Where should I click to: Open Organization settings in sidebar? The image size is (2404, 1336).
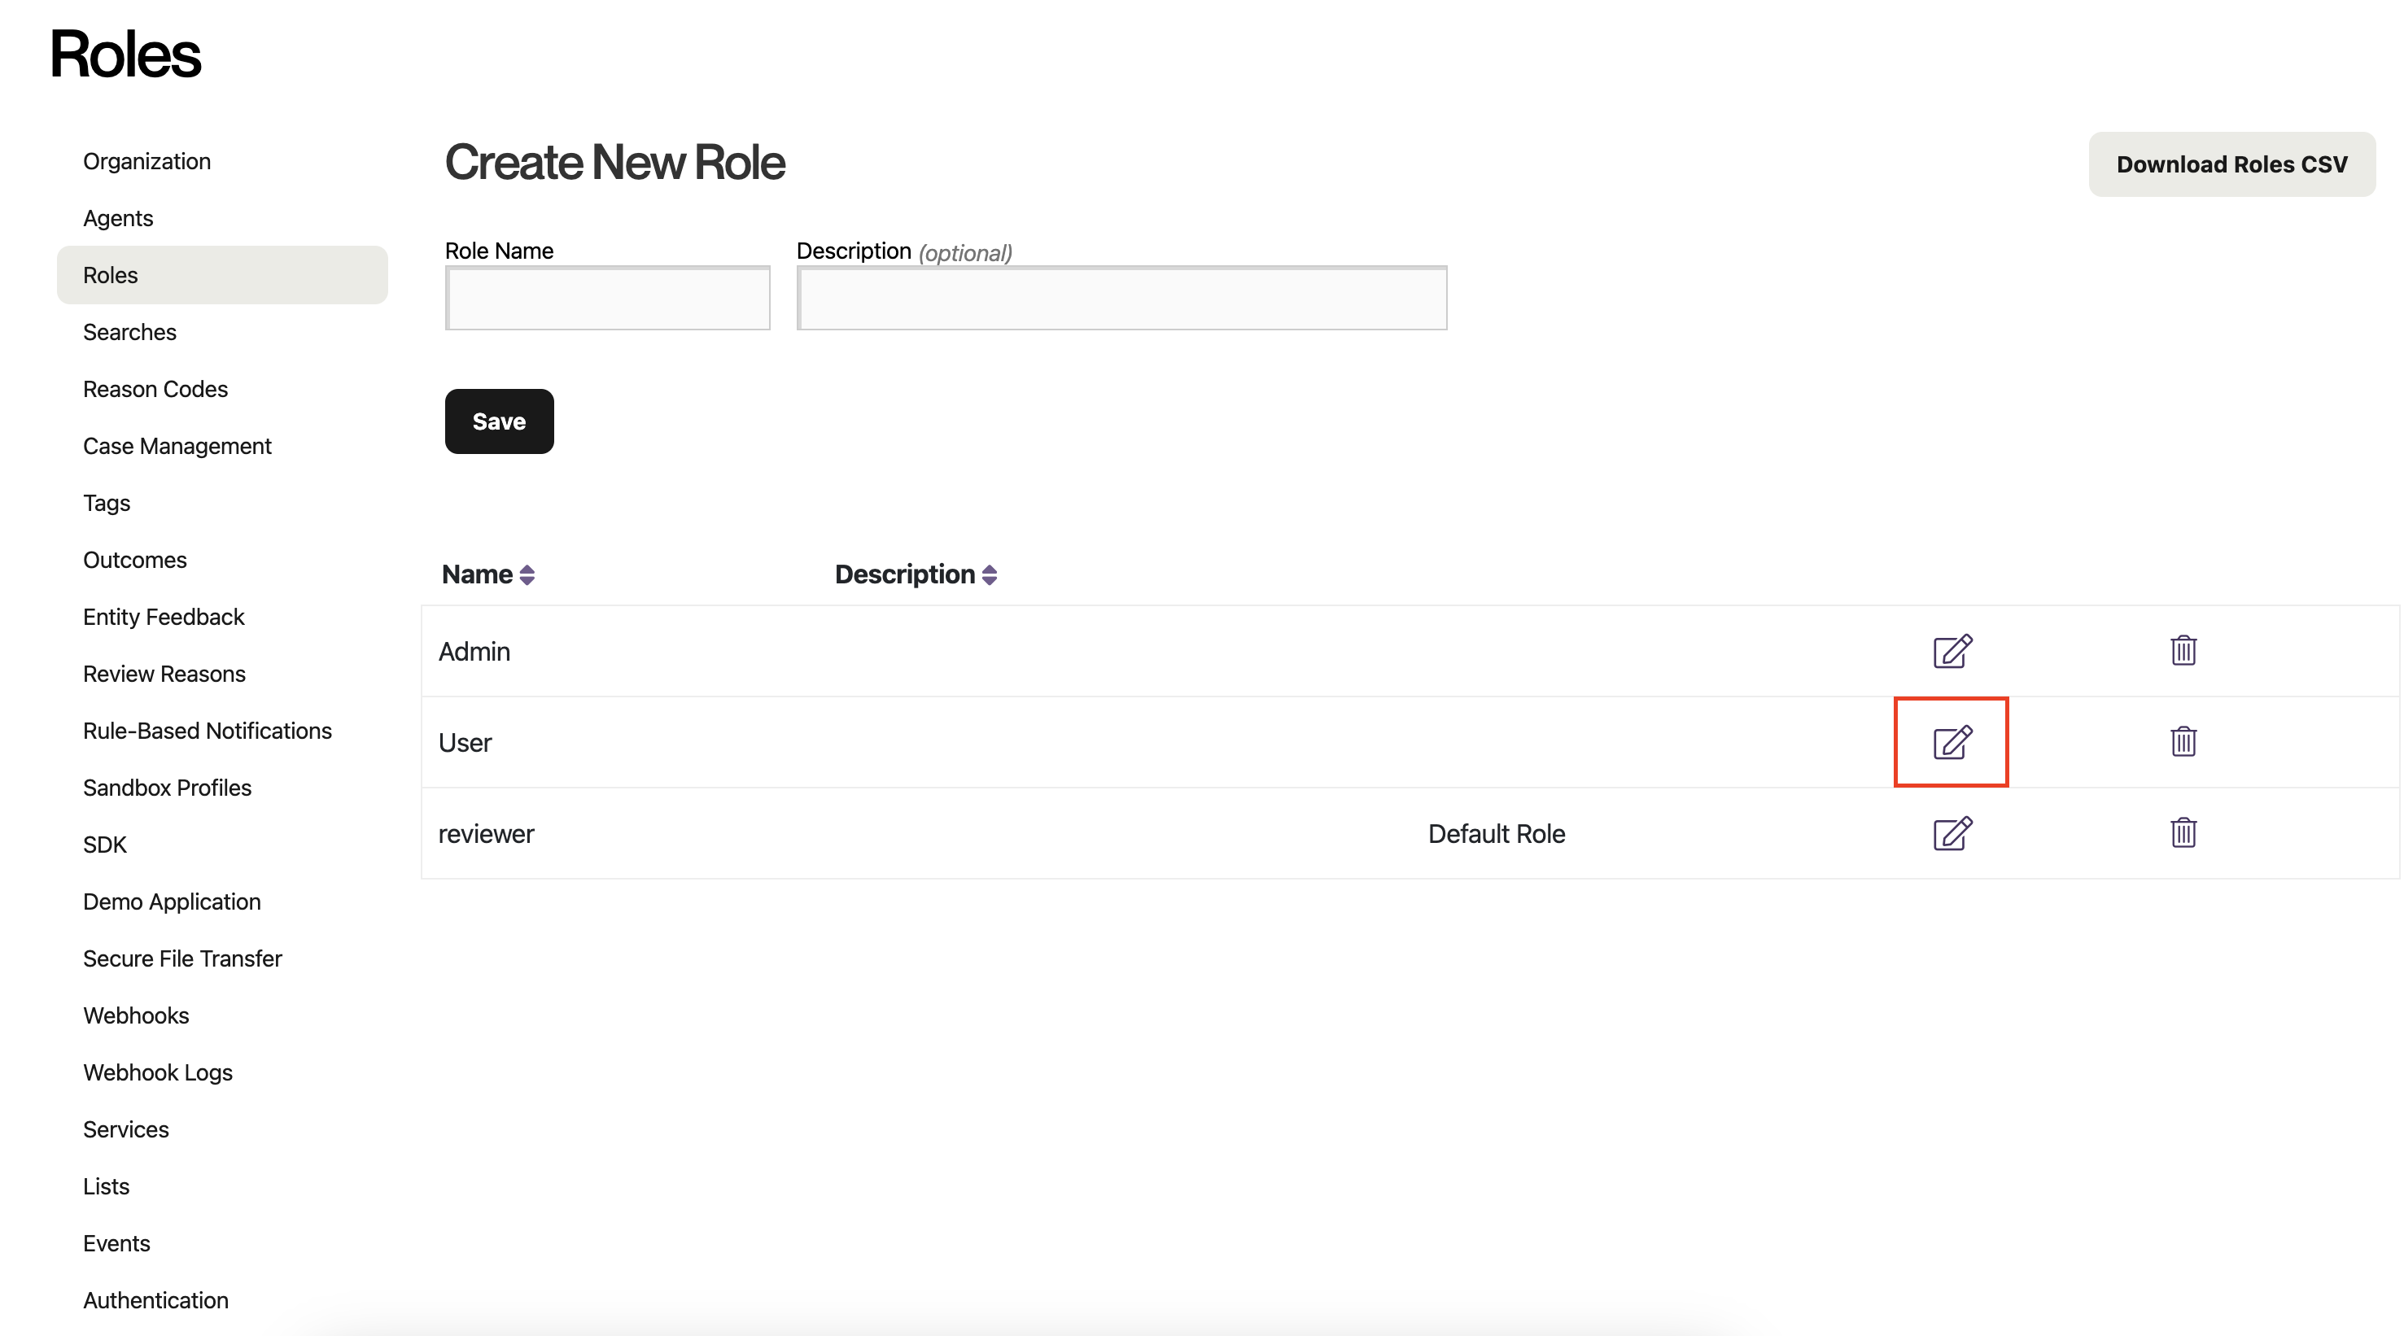(x=146, y=161)
